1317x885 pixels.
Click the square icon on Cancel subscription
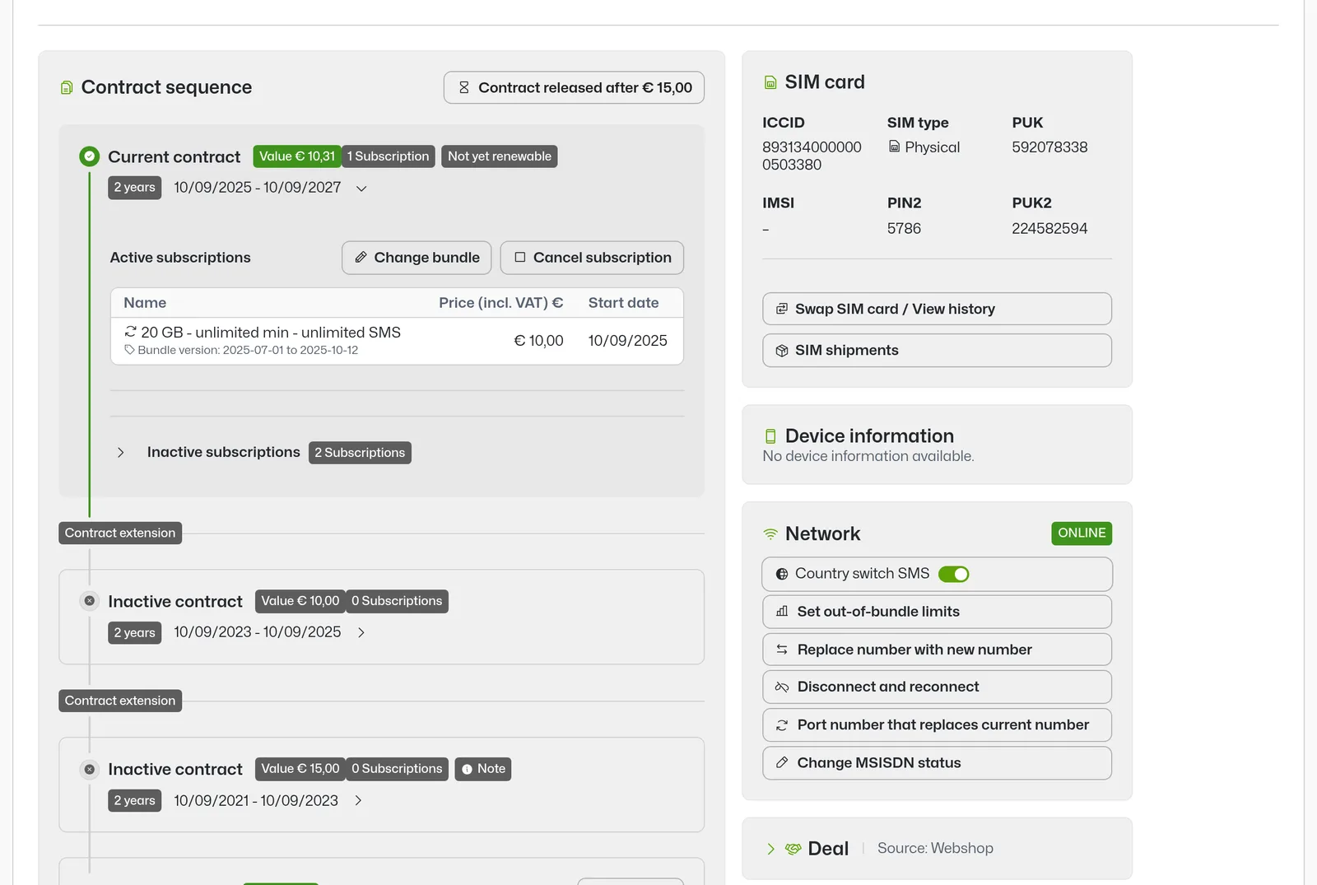tap(520, 258)
